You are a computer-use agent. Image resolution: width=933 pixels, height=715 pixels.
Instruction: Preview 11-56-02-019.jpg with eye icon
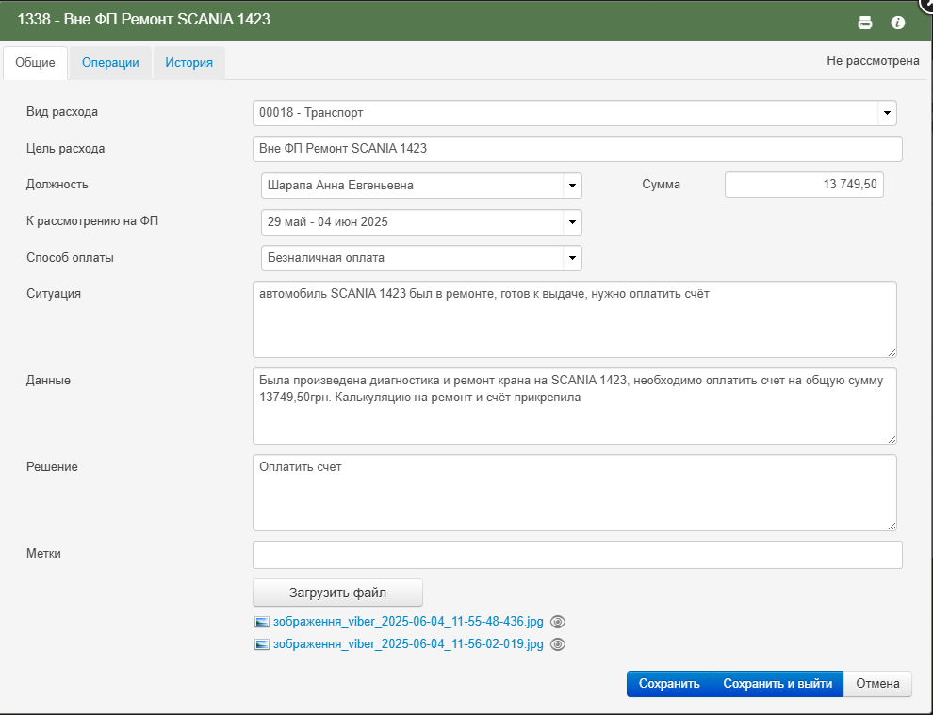[558, 644]
